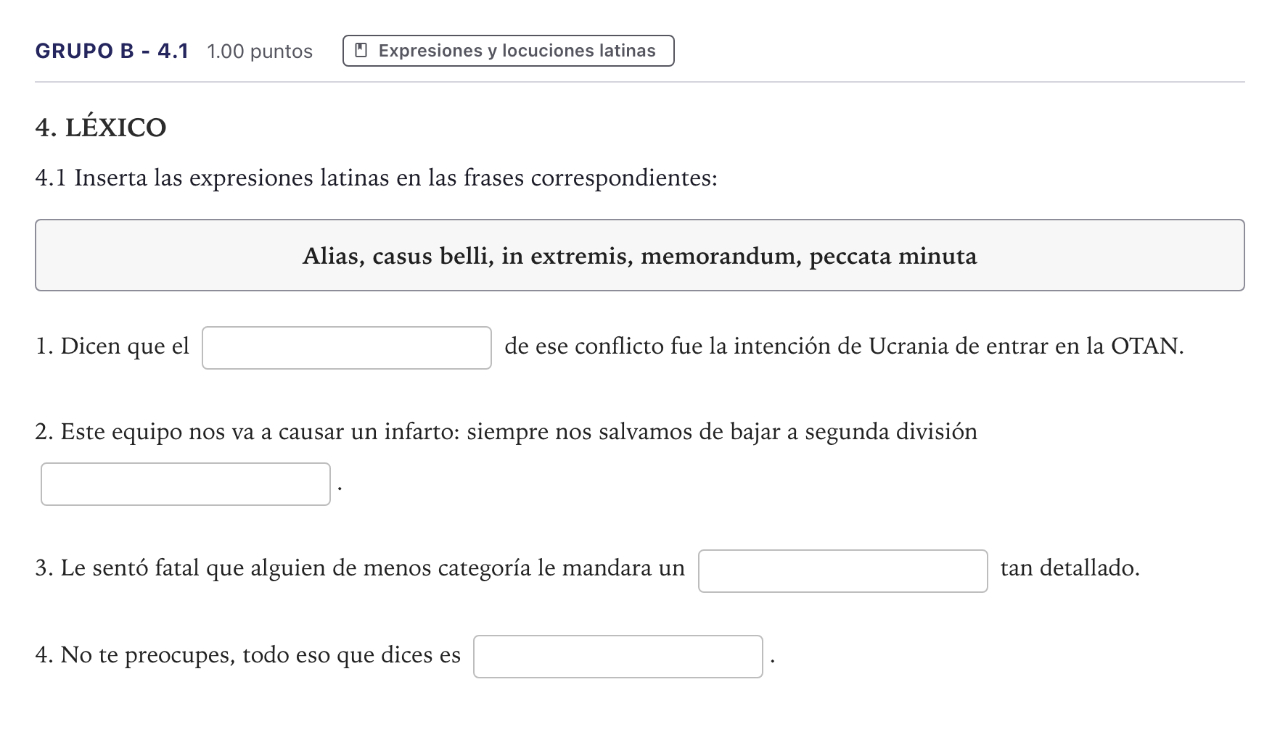
Task: Click the word bank of Latin expressions
Action: 640,255
